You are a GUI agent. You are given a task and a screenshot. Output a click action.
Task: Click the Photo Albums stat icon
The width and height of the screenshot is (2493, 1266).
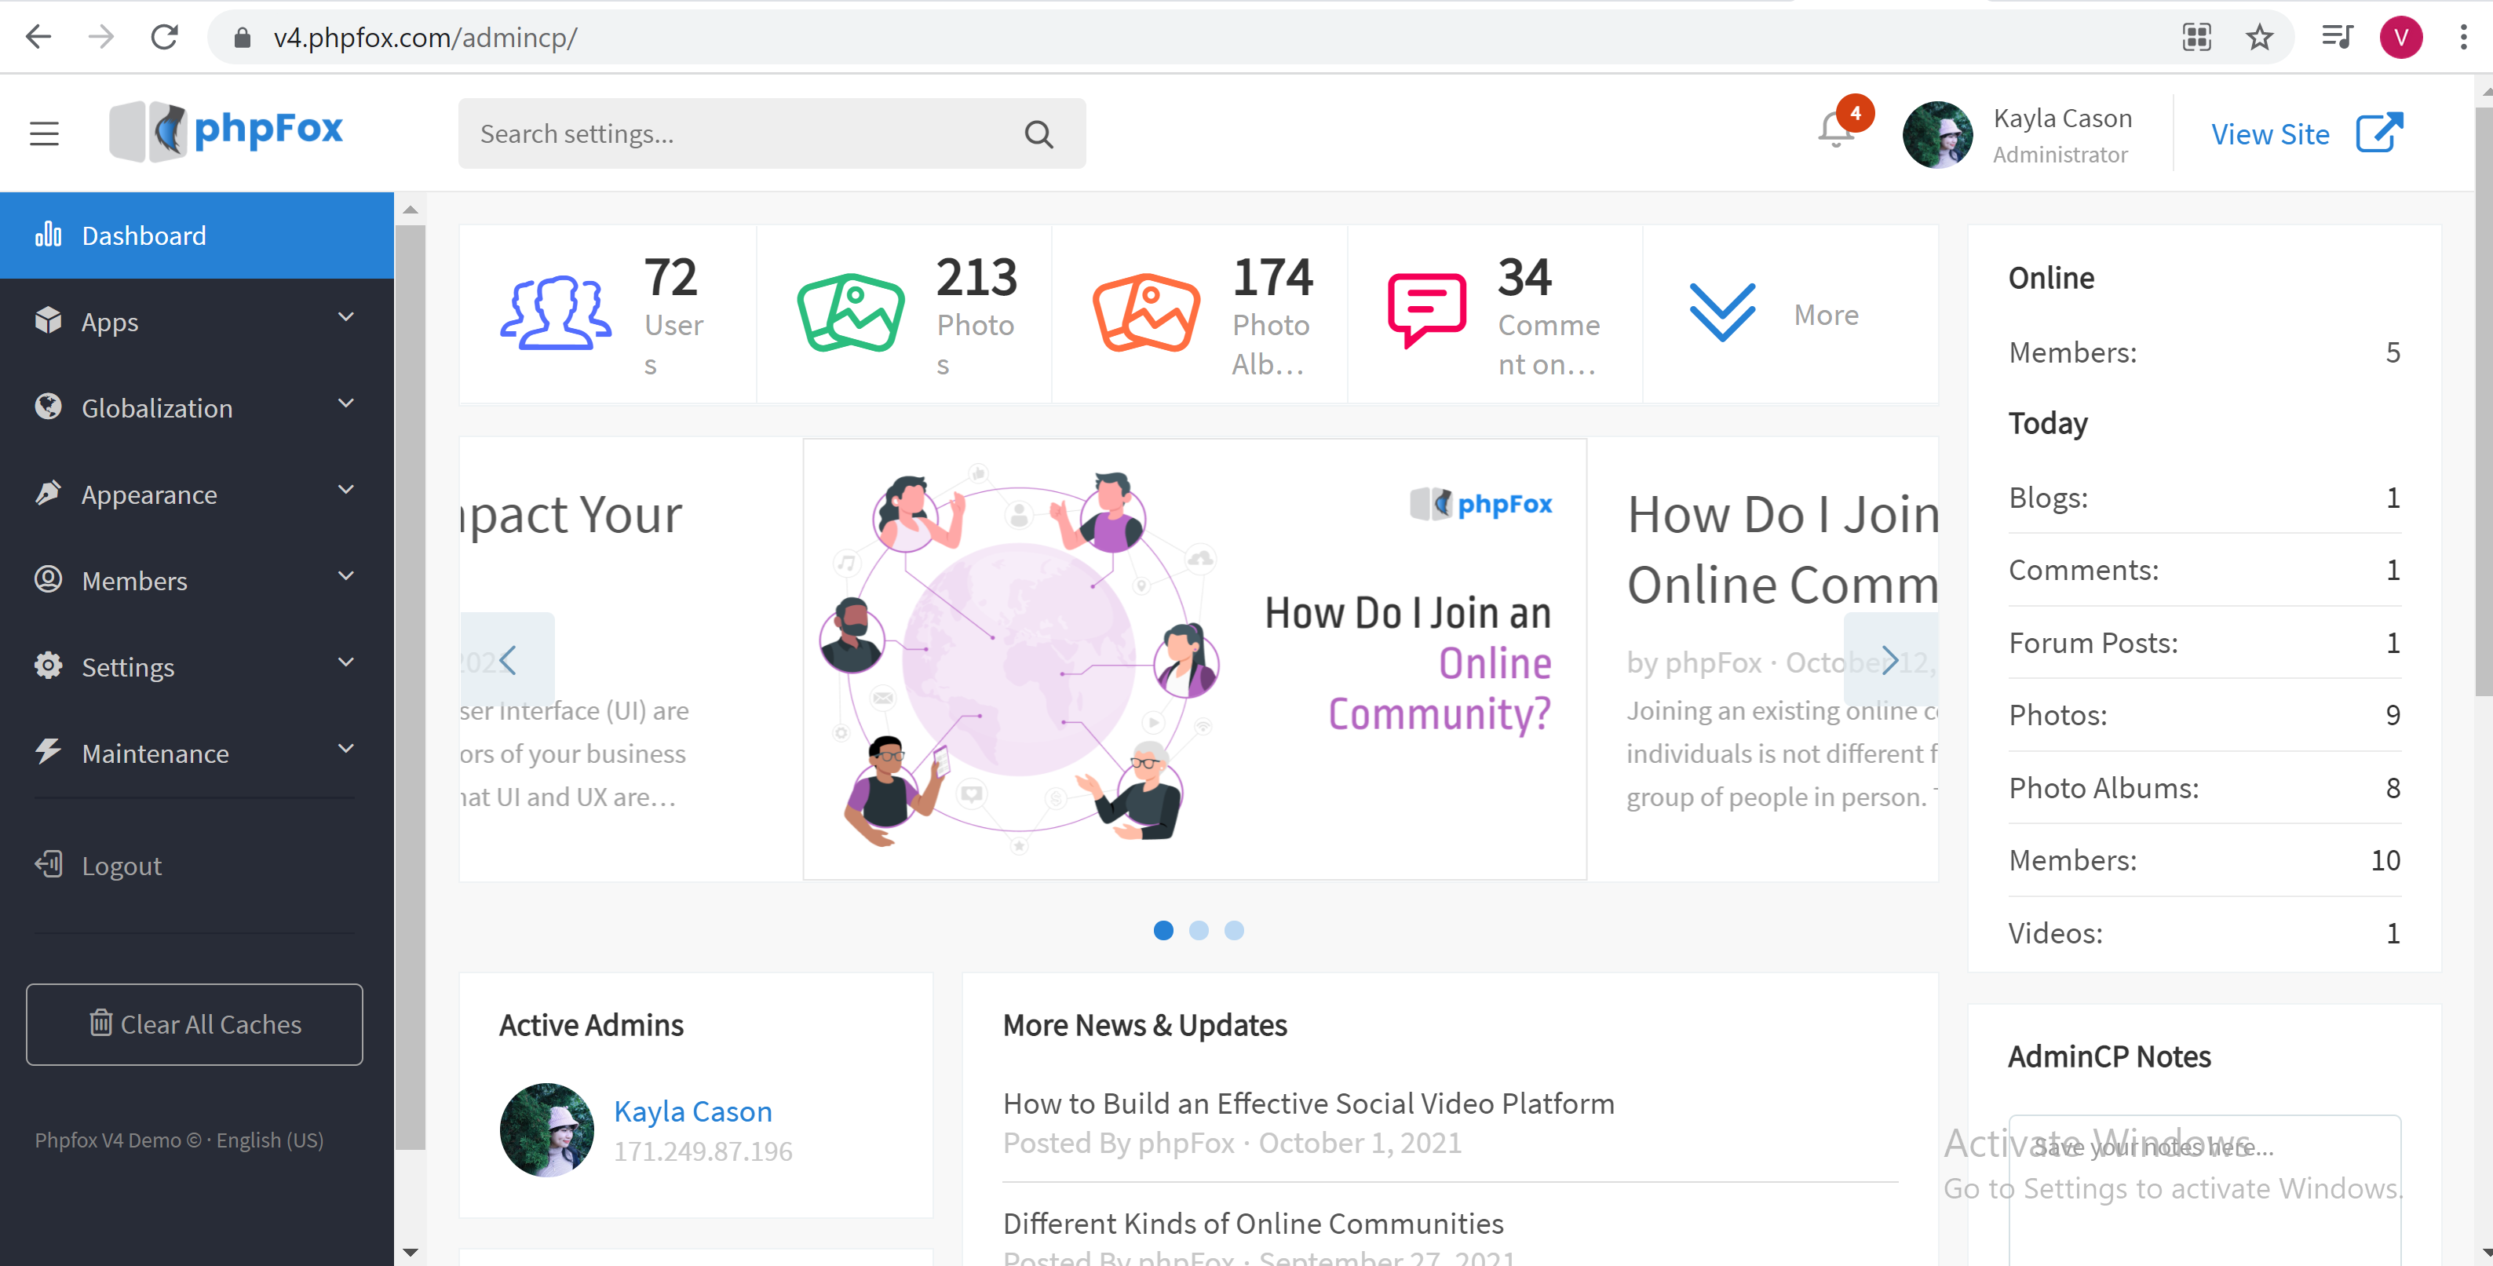pyautogui.click(x=1146, y=312)
